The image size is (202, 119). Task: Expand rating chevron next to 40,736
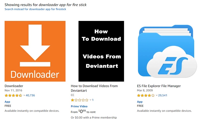click(x=24, y=96)
